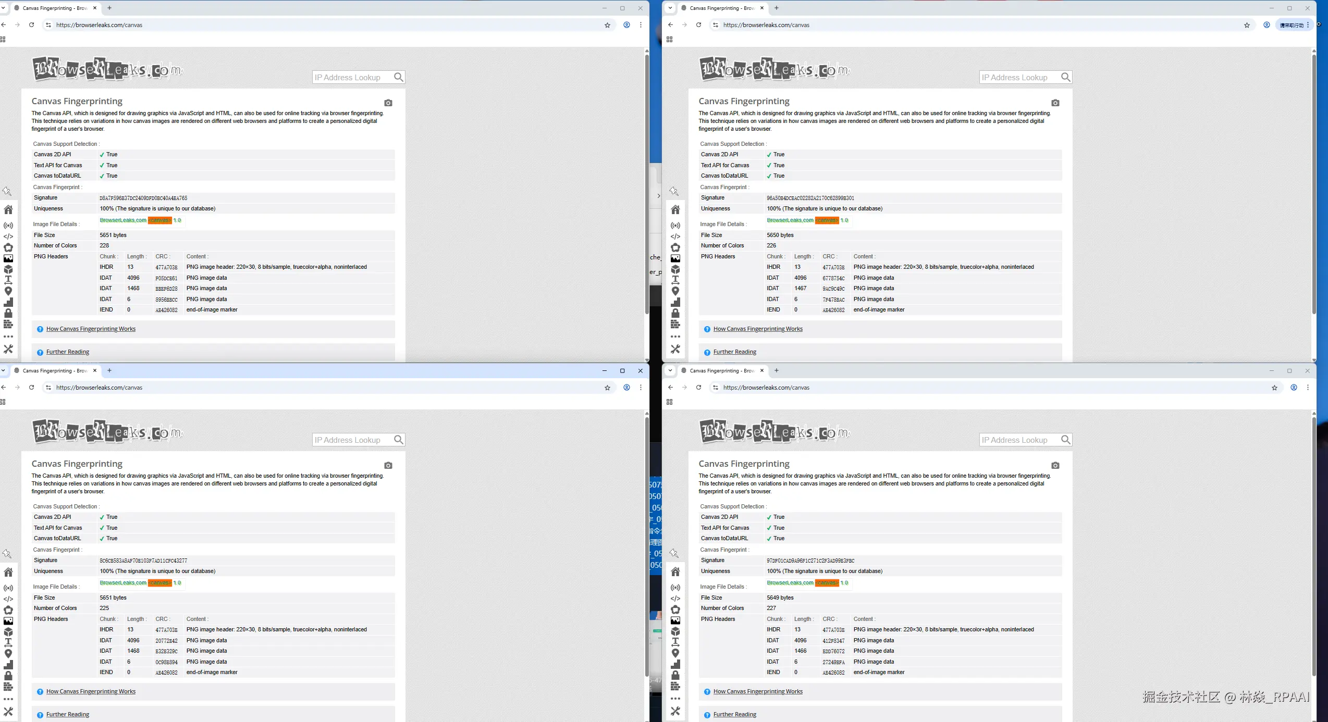Open a new tab in bottom-left window
This screenshot has width=1328, height=722.
[x=109, y=370]
